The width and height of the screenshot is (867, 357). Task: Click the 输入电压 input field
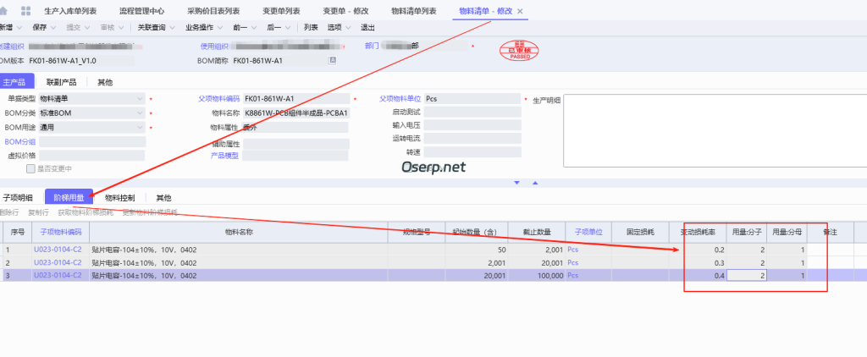(472, 125)
